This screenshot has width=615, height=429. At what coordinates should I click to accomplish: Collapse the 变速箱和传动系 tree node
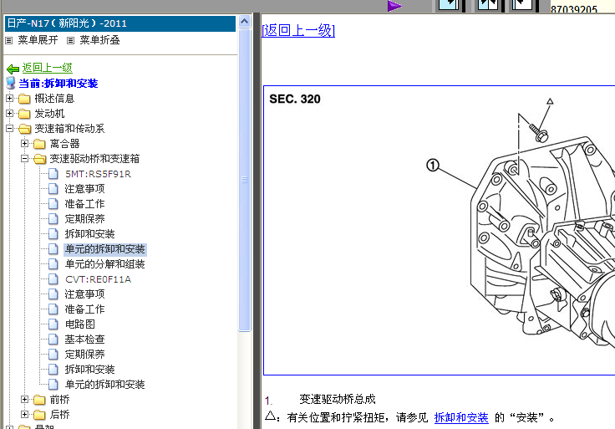click(x=10, y=128)
